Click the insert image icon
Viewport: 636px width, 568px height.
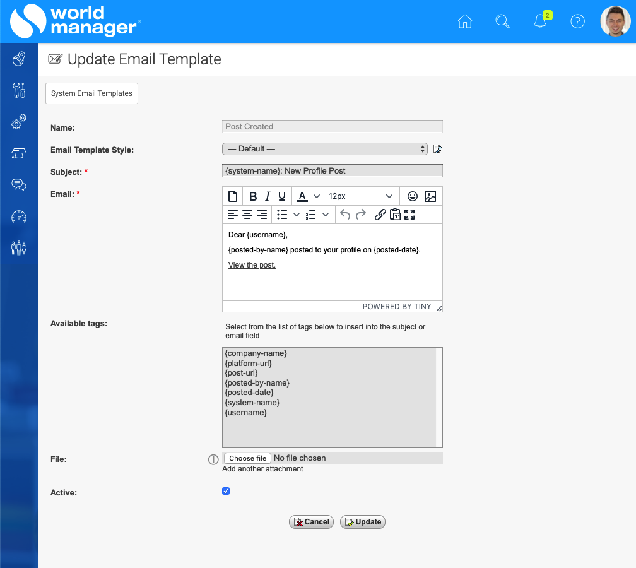coord(430,196)
